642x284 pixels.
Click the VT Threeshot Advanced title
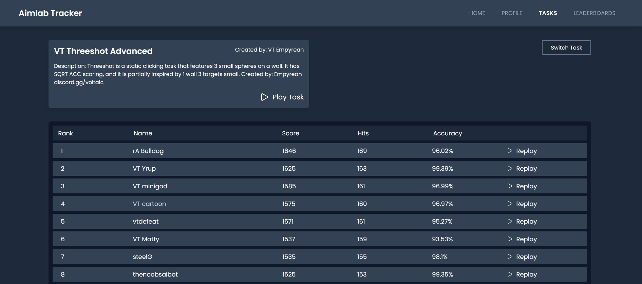103,51
